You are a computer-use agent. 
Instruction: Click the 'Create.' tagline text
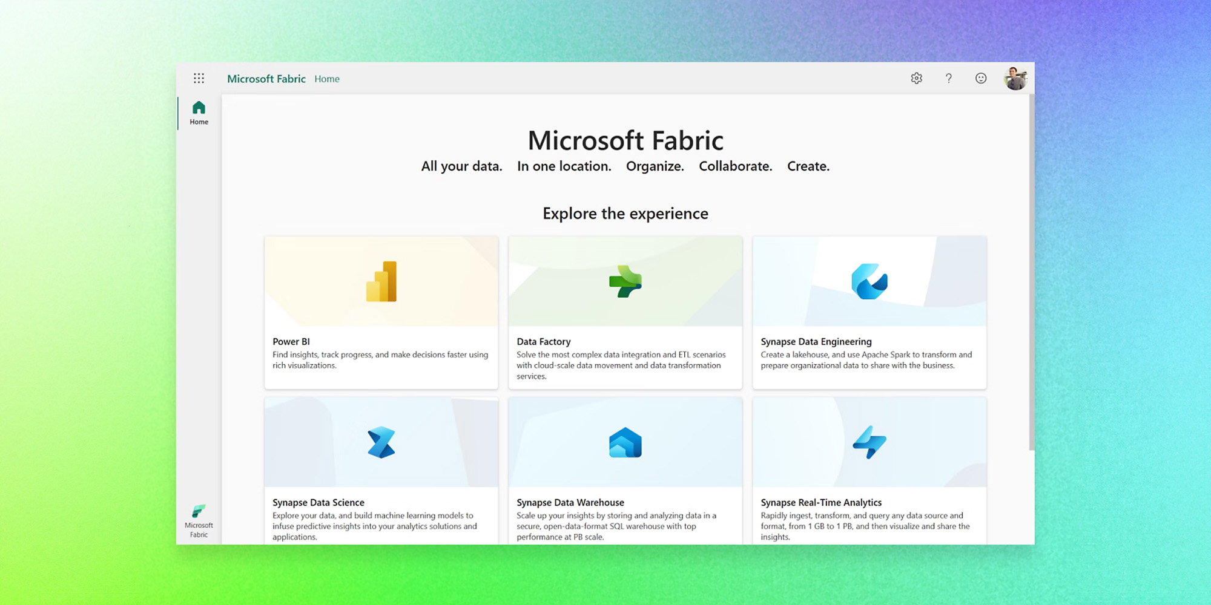coord(808,166)
